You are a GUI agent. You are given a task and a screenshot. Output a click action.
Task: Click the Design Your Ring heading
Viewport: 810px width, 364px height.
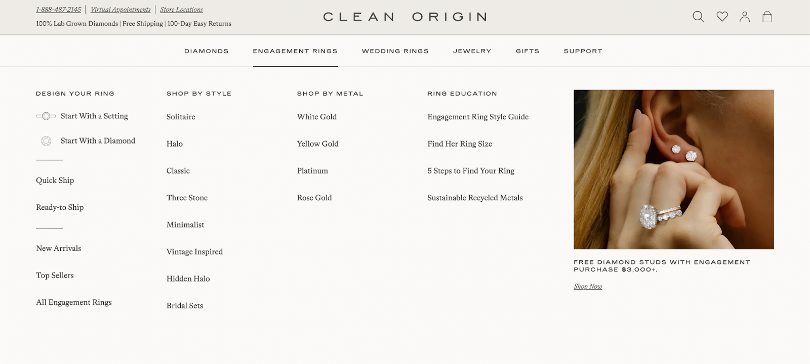(75, 94)
